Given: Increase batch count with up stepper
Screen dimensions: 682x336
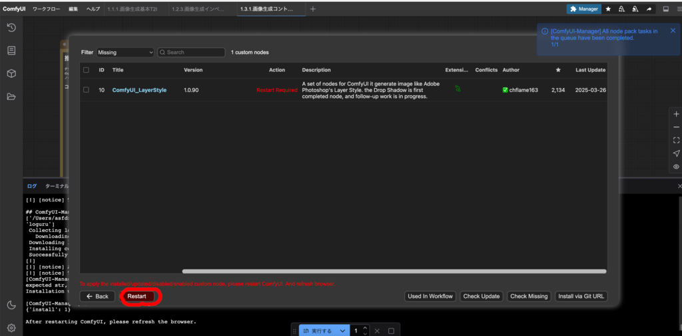Looking at the screenshot, I should click(366, 328).
